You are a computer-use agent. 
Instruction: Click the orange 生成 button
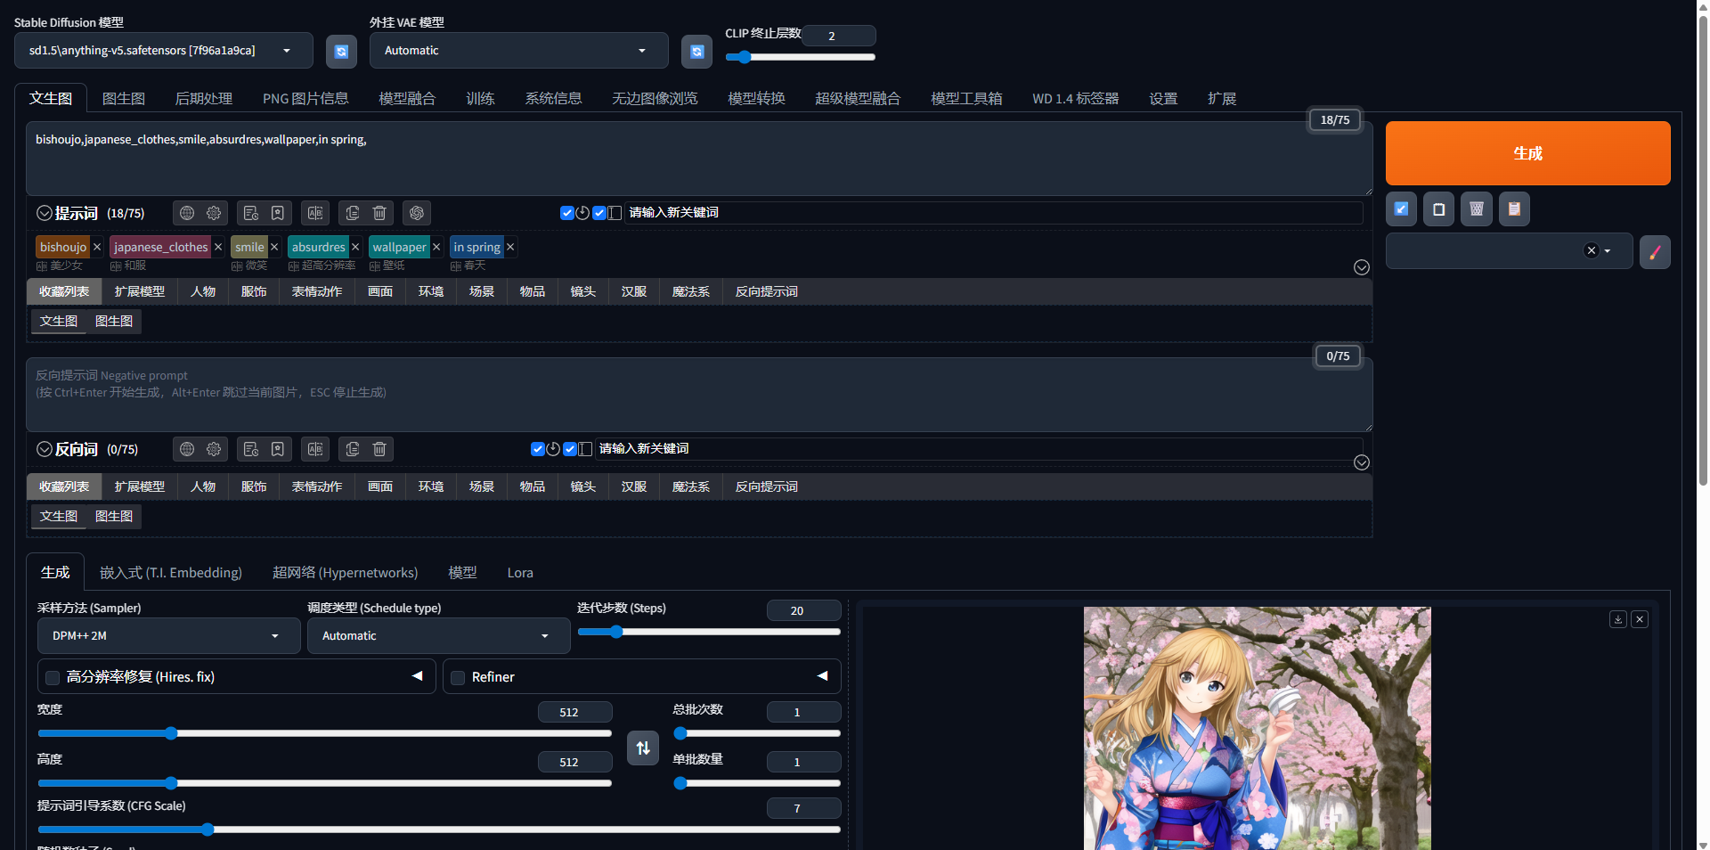pyautogui.click(x=1527, y=153)
